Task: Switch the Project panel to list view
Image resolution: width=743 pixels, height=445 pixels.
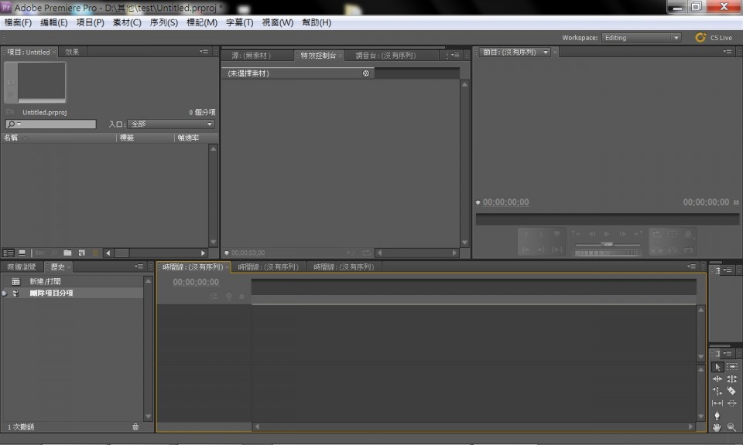Action: [8, 253]
